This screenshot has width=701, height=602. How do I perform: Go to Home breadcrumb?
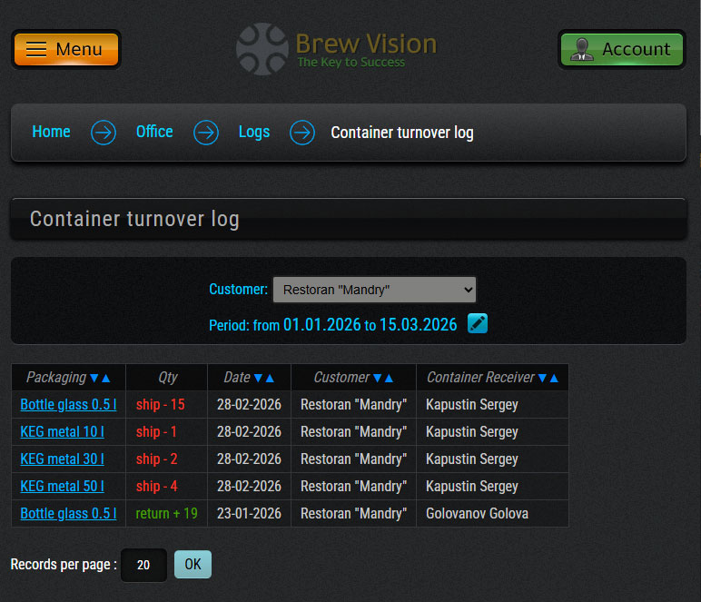click(51, 132)
